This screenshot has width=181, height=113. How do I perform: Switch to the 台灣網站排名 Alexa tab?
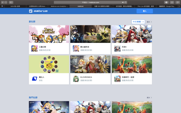[37, 6]
